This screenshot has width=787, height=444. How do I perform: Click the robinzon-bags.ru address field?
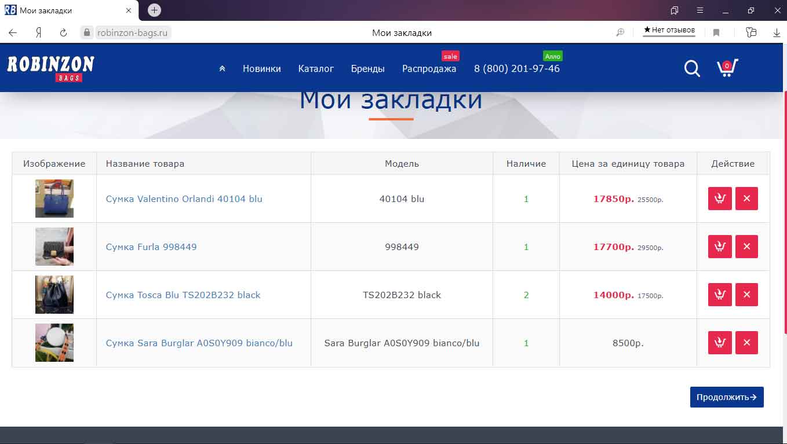[133, 33]
